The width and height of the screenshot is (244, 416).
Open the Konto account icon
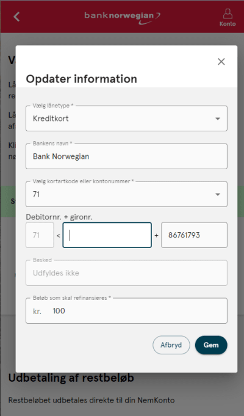(228, 17)
